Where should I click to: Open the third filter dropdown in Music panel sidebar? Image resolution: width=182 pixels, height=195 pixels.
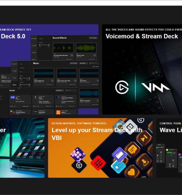[25, 72]
